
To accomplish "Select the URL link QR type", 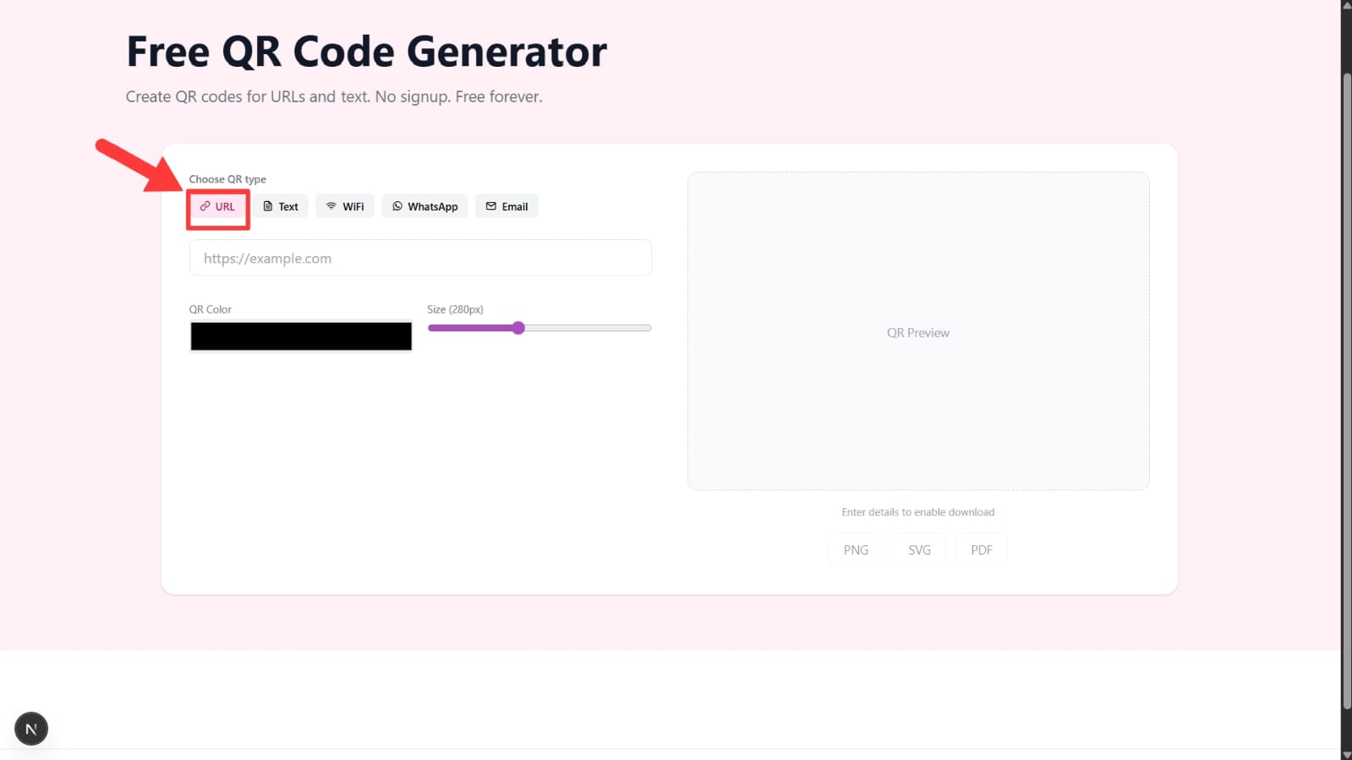I will click(217, 207).
